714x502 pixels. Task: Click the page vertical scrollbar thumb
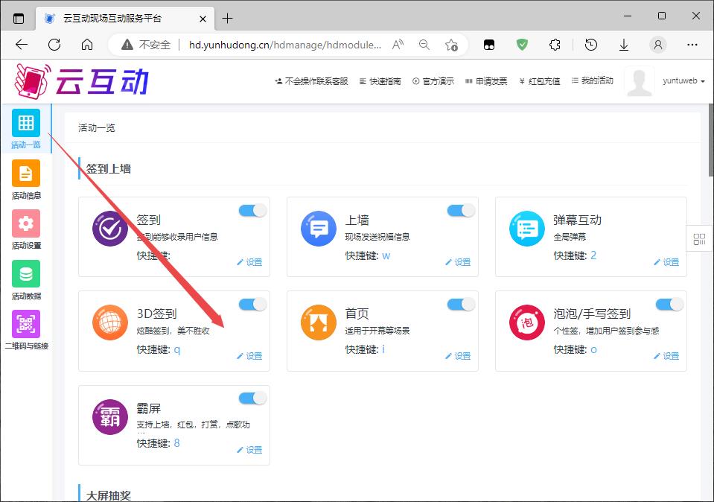pyautogui.click(x=711, y=139)
